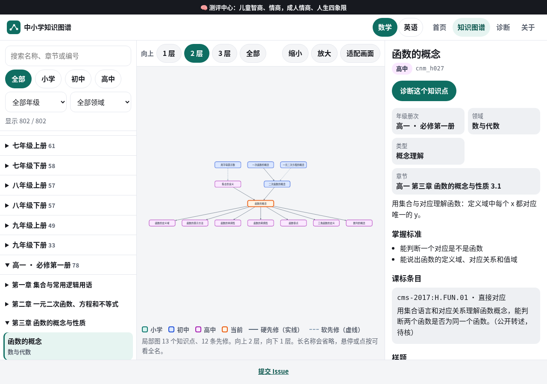
Task: Open the 知识图谱 nav tab
Action: (x=471, y=27)
